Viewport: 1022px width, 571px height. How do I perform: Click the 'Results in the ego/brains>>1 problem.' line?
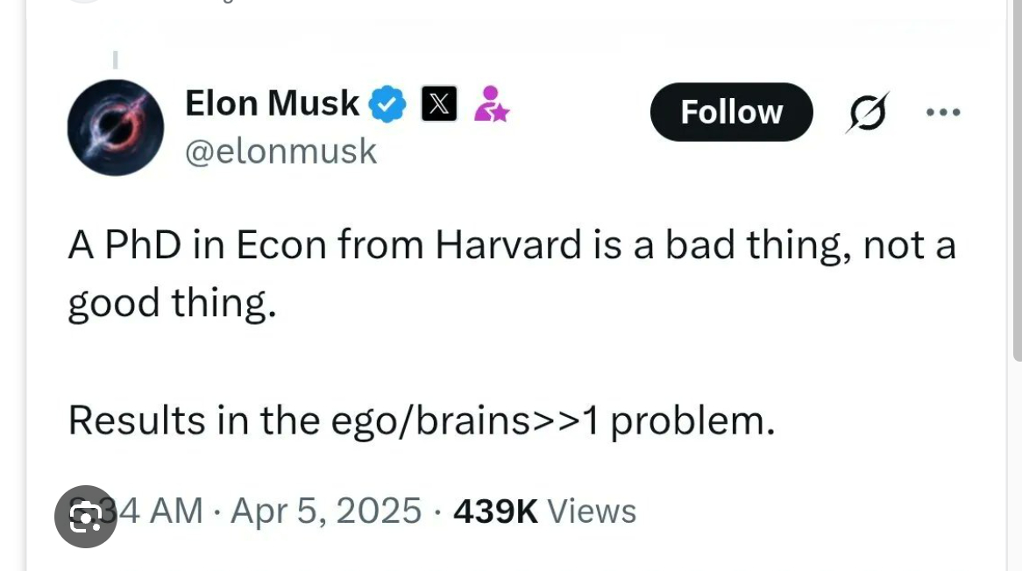422,421
